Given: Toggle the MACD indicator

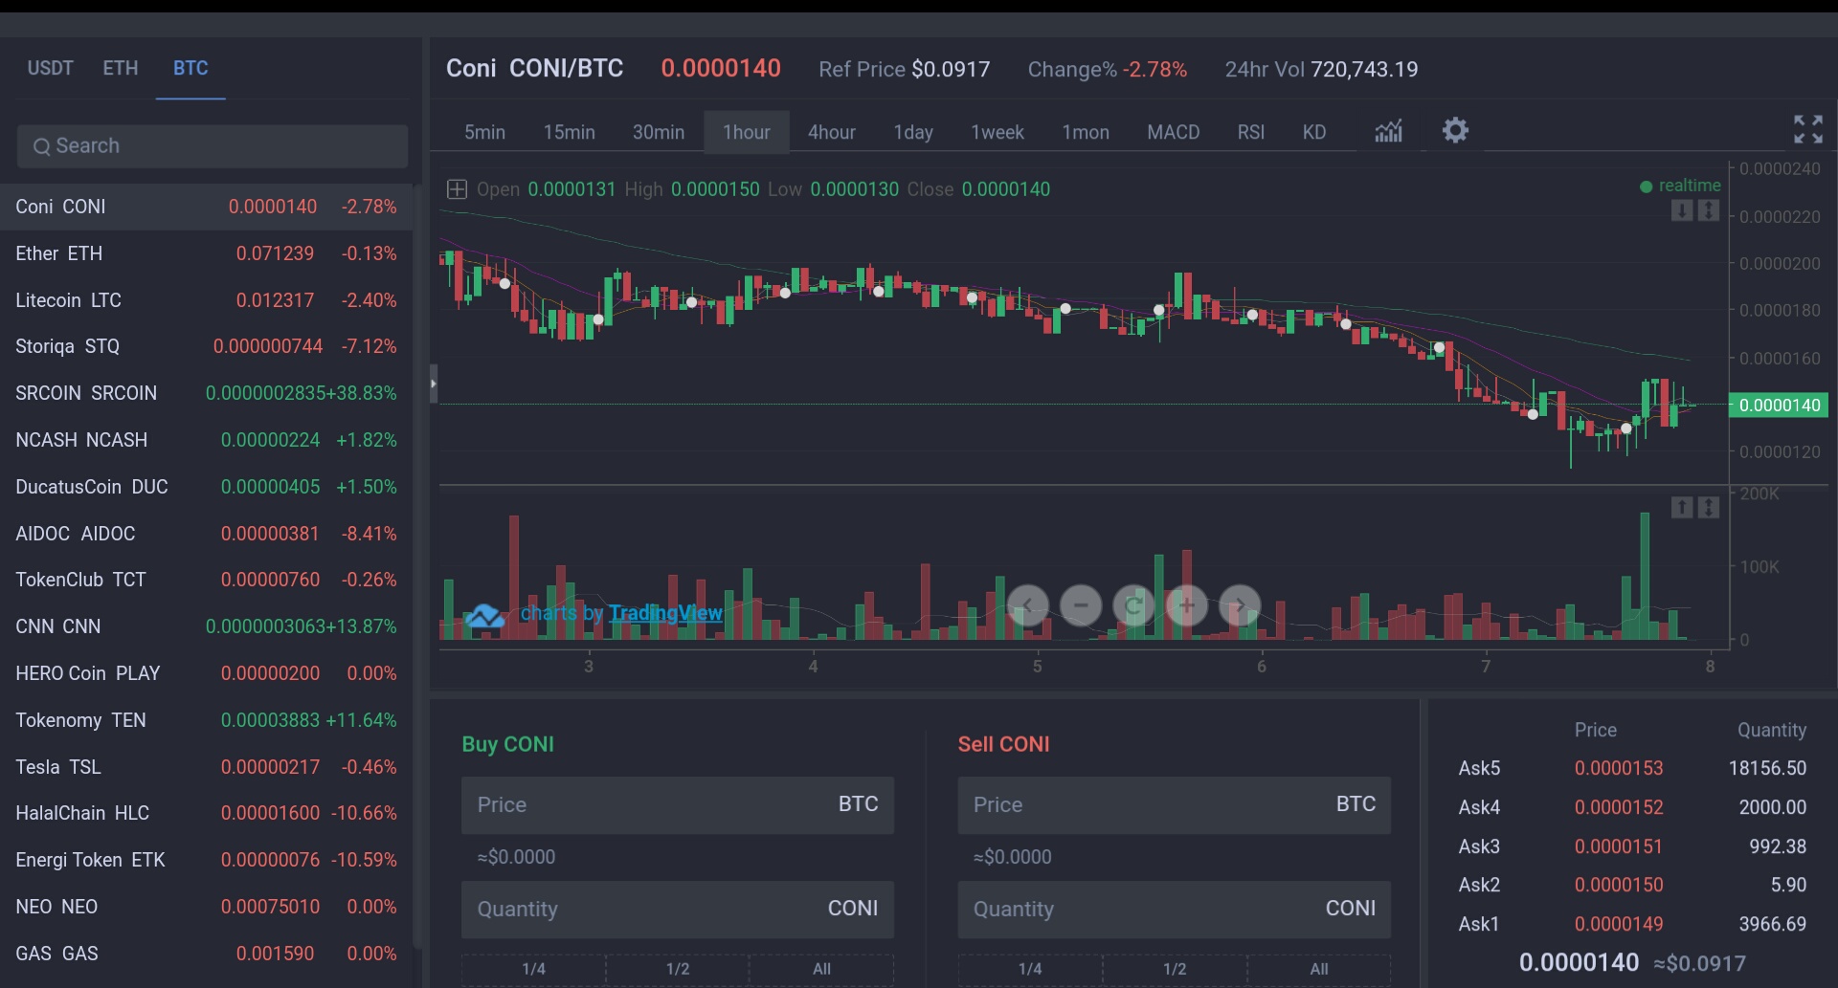Looking at the screenshot, I should click(1173, 132).
